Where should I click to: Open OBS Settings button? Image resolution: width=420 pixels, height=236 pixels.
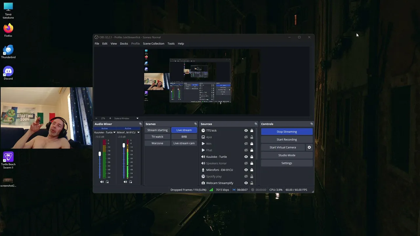pyautogui.click(x=287, y=163)
